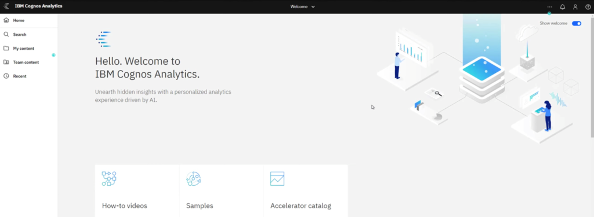The height and width of the screenshot is (217, 594).
Task: Click the Accelerator catalog chart icon
Action: click(277, 178)
